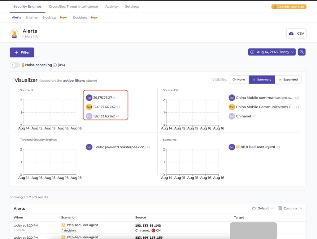Click the plus icon on Filter button
317x239 pixels.
(x=17, y=52)
